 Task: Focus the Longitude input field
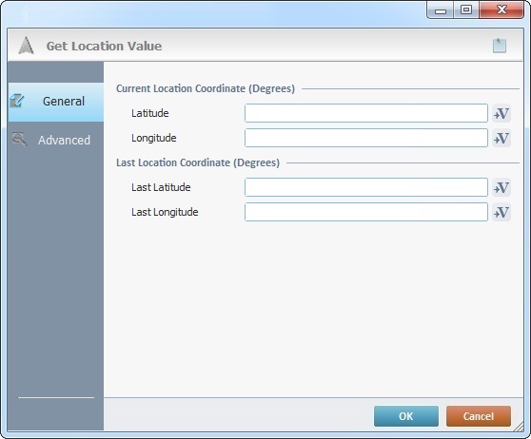(366, 138)
